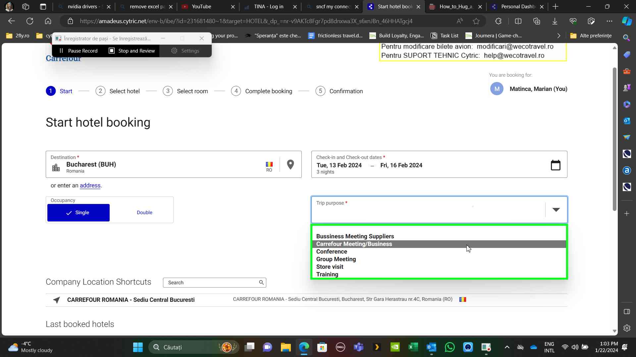This screenshot has height=357, width=636.
Task: Click the address link under Destination
Action: coord(90,185)
